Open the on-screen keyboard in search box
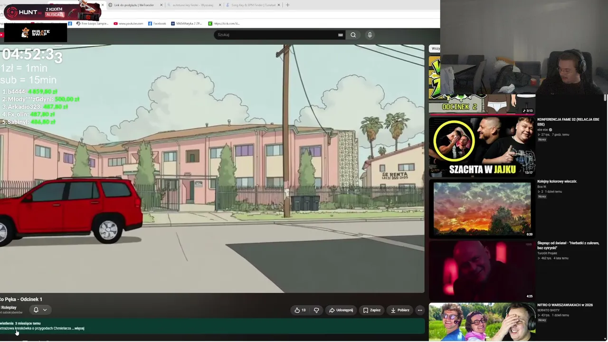The image size is (608, 342). pyautogui.click(x=340, y=35)
